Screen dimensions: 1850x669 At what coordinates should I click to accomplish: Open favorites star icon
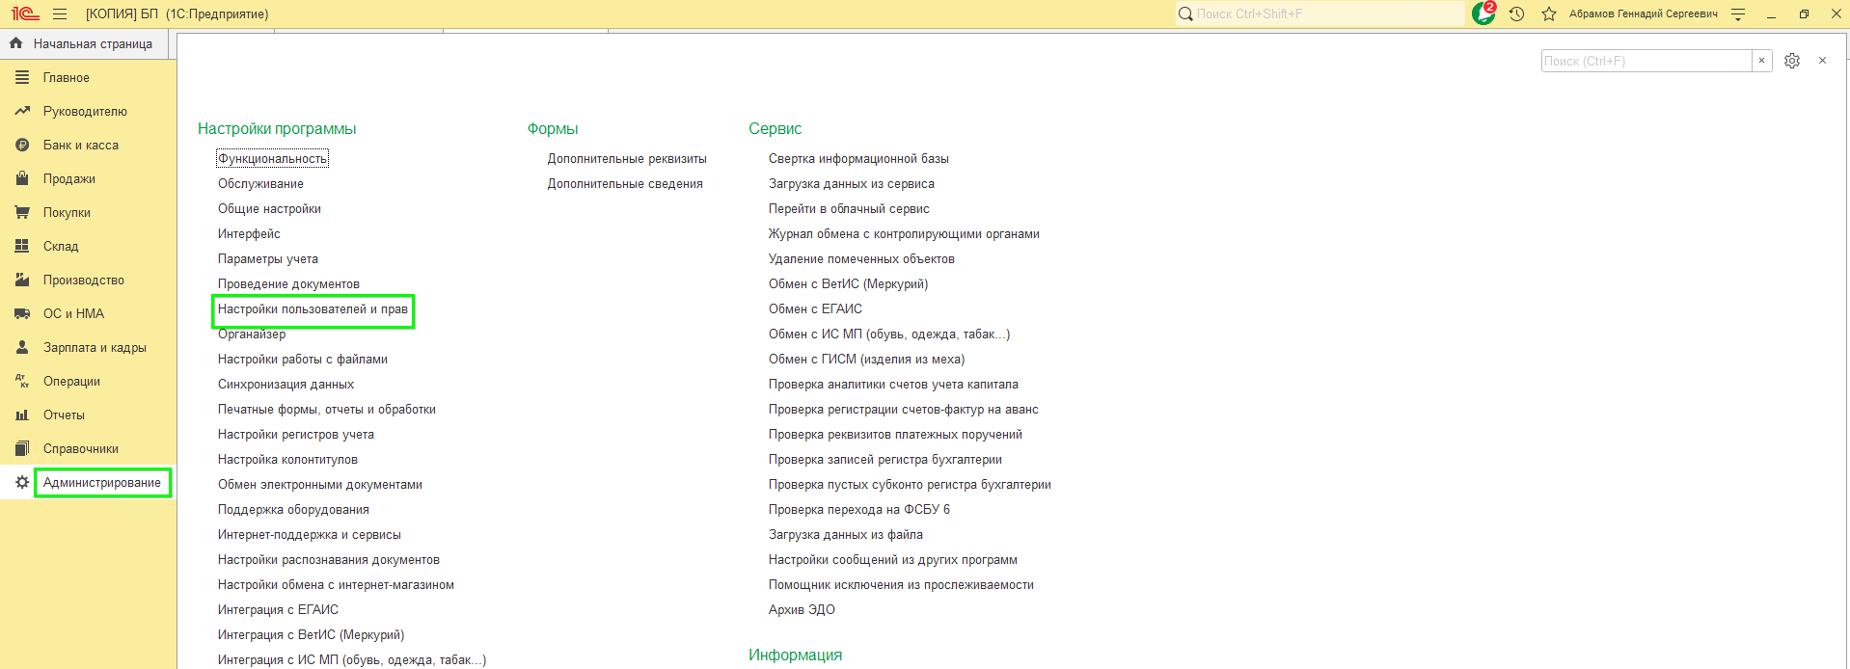1549,14
